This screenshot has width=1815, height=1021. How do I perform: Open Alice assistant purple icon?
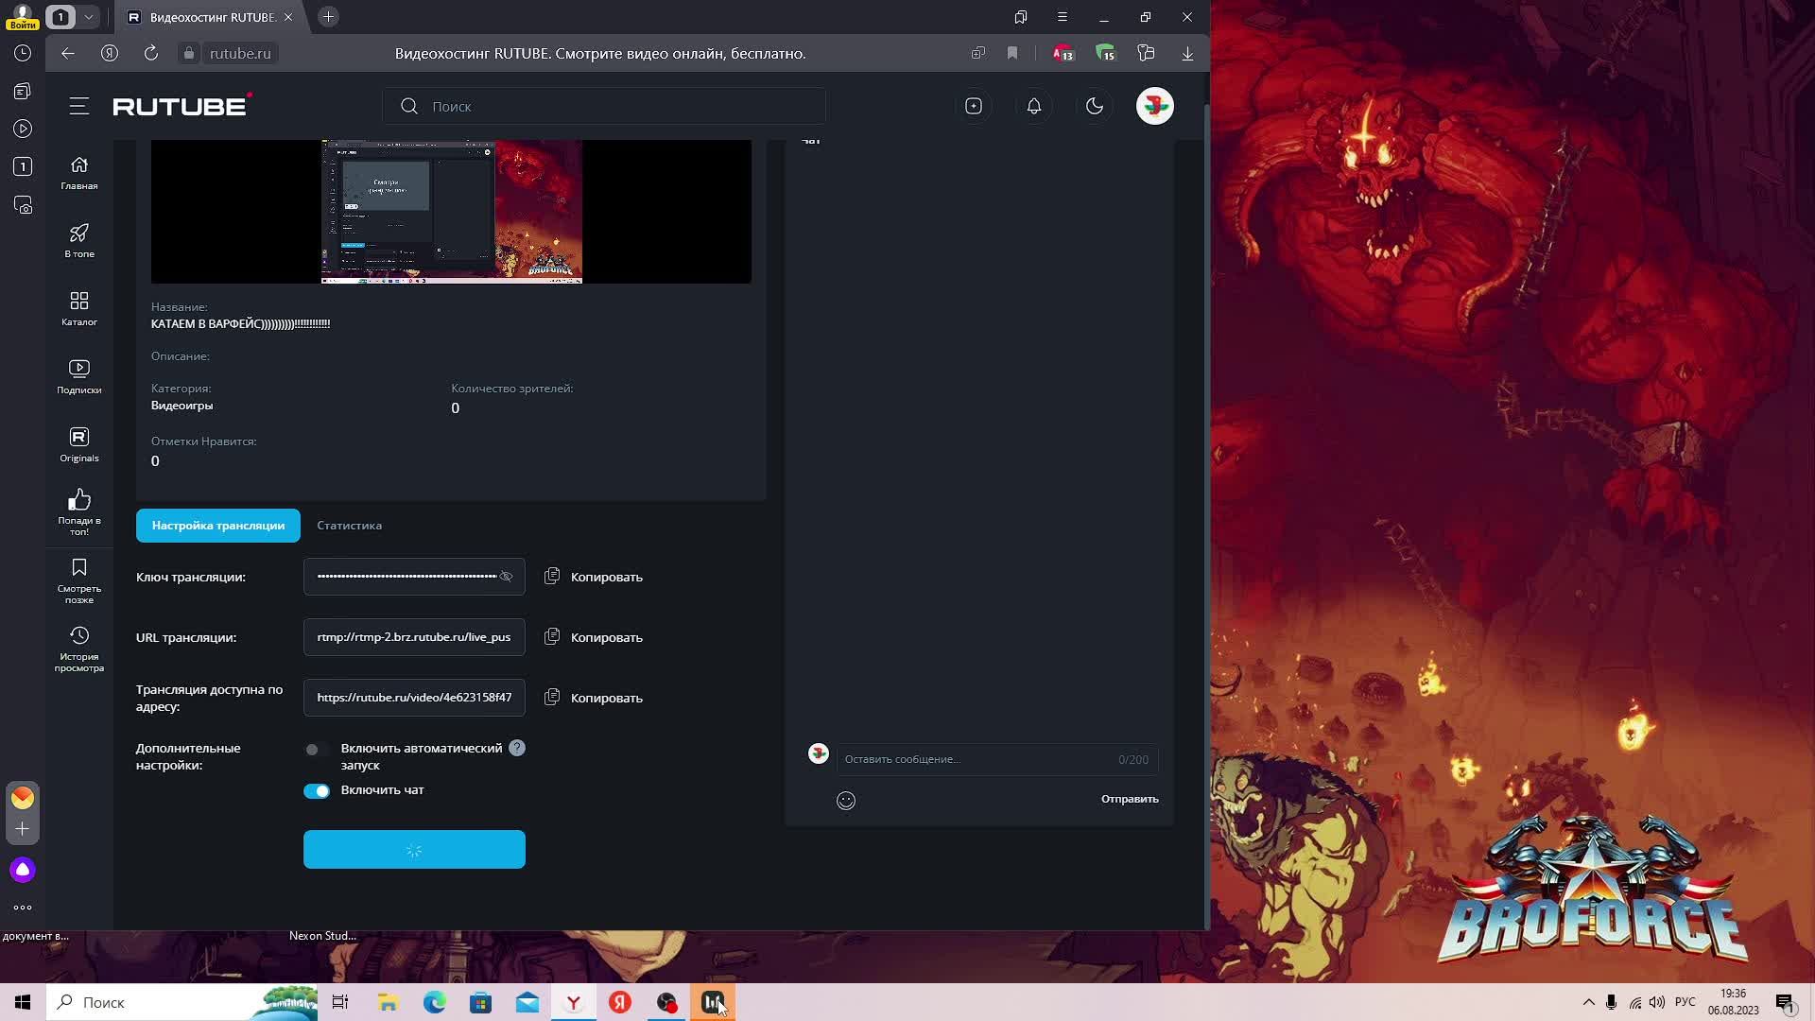point(23,871)
